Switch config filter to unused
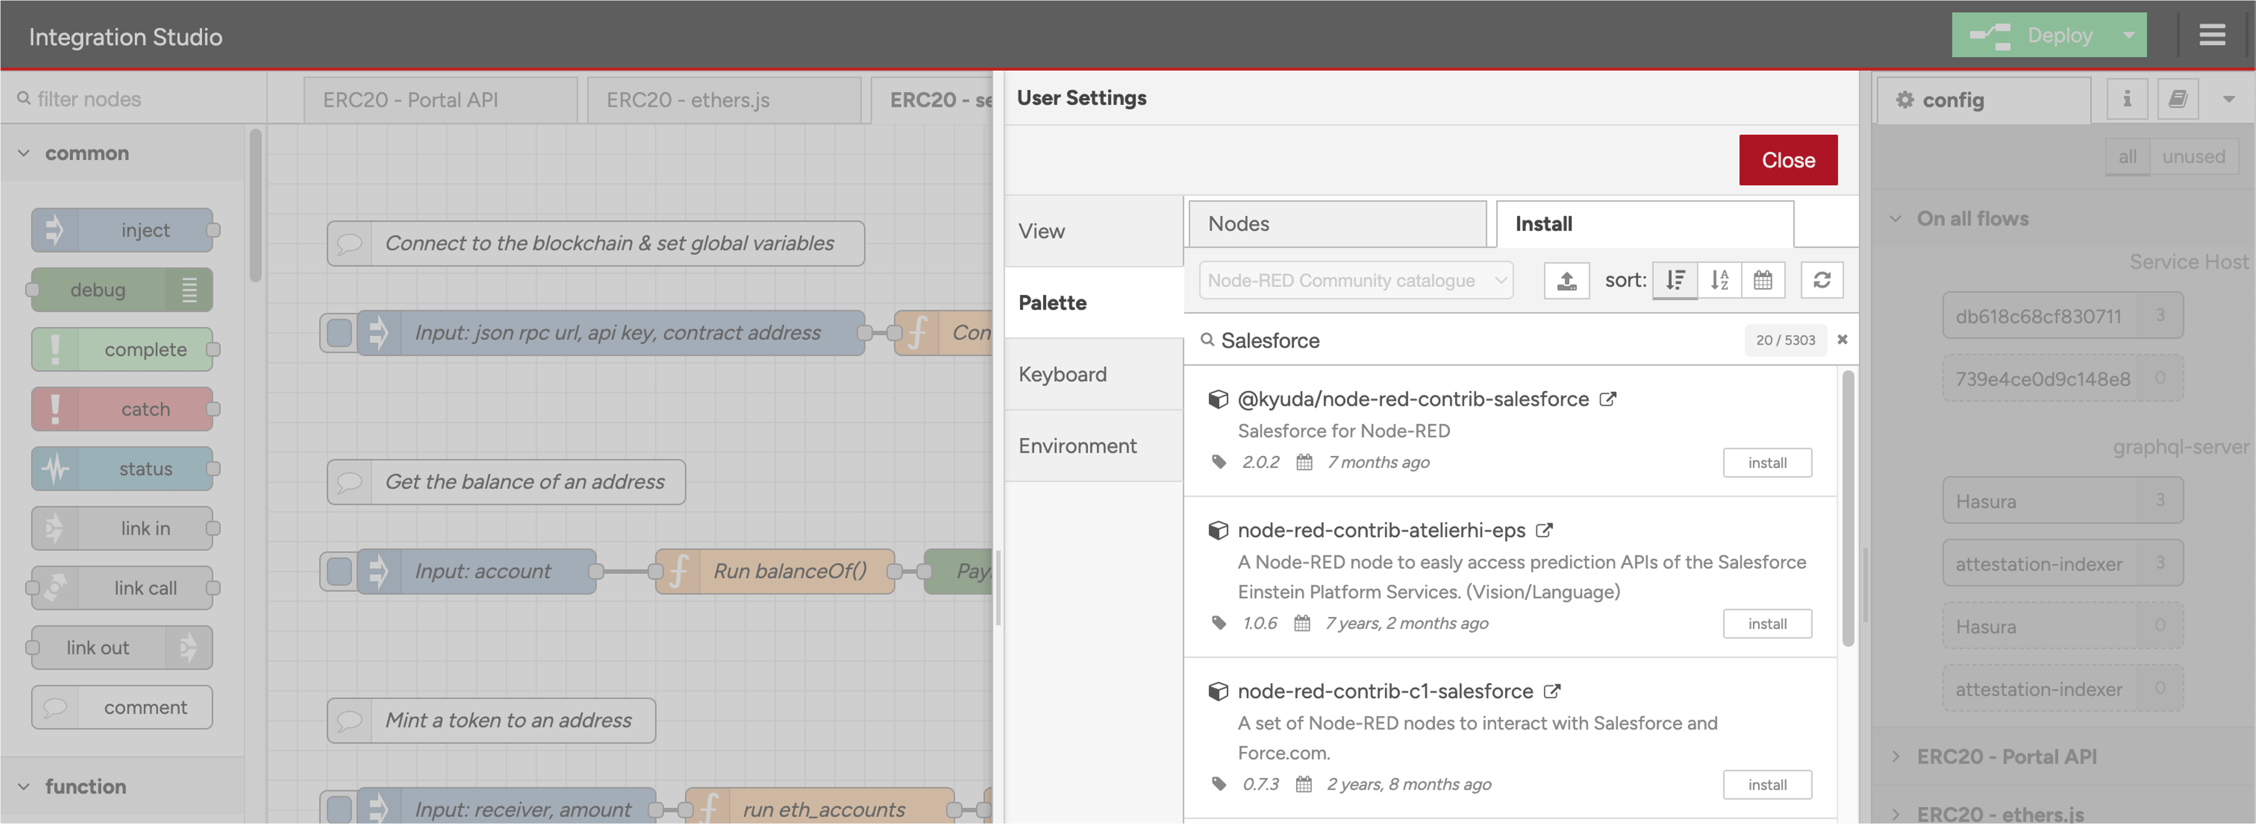2256x824 pixels. (2194, 157)
